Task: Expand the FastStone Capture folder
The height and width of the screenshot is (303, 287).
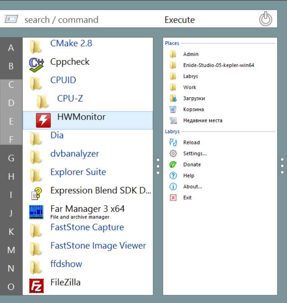Action: click(36, 231)
